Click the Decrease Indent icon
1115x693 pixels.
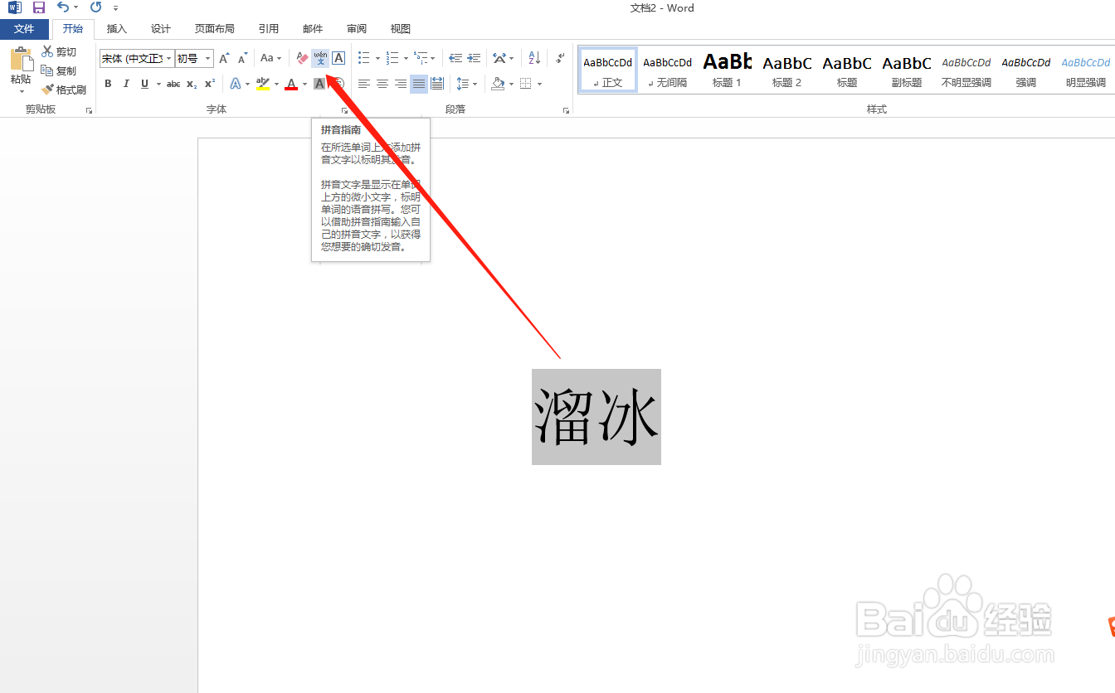pos(455,58)
